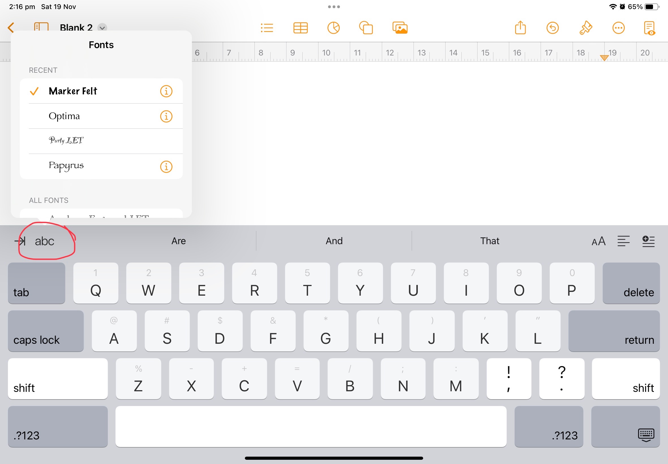Viewport: 668px width, 464px height.
Task: Toggle the caps lock key
Action: pyautogui.click(x=46, y=331)
